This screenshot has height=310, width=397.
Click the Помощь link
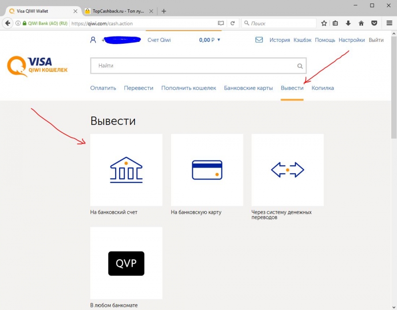coord(325,40)
